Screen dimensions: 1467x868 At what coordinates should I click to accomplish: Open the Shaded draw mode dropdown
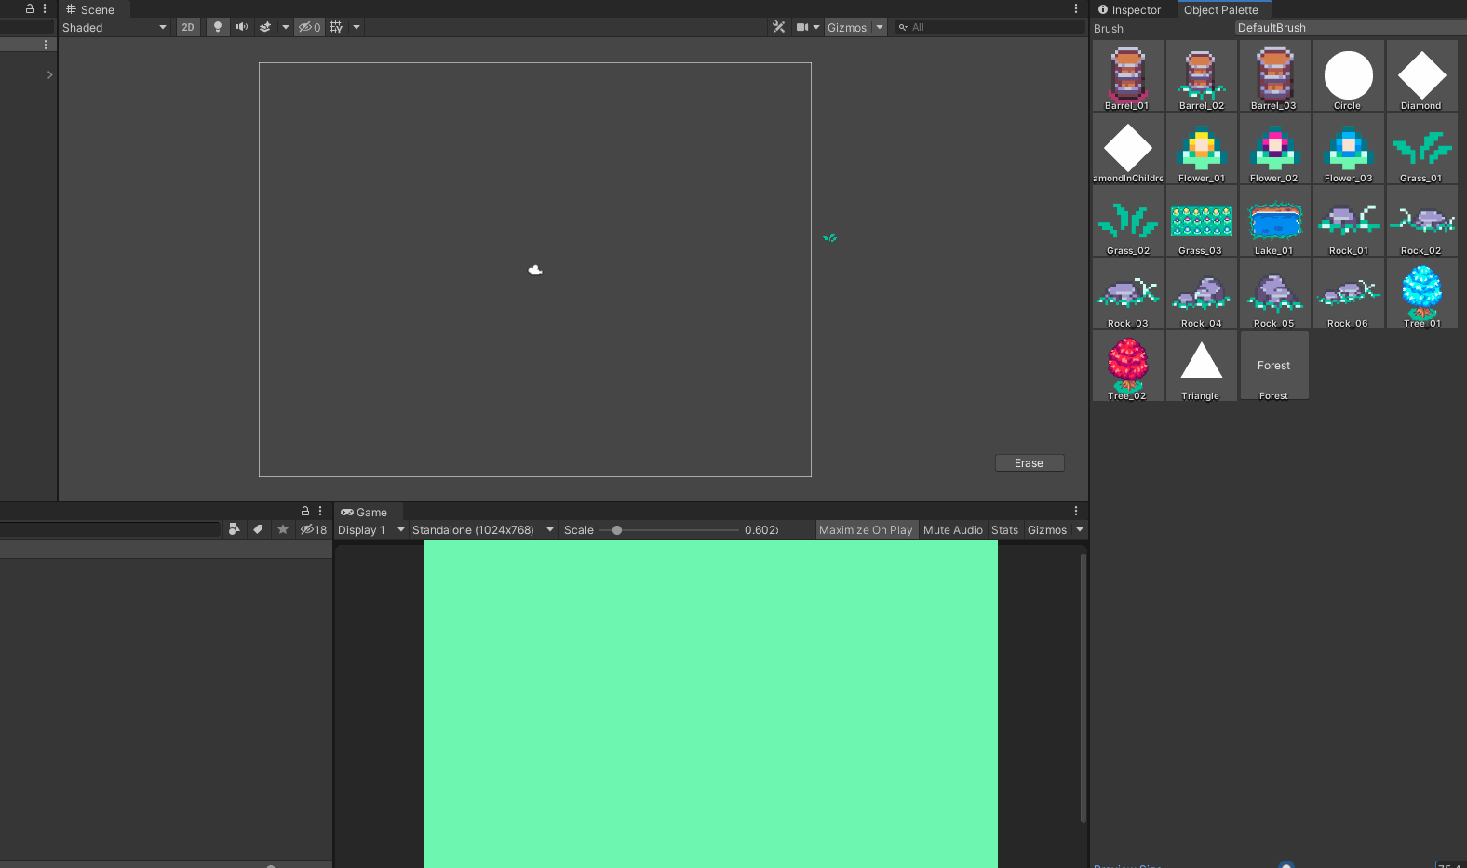pos(114,27)
